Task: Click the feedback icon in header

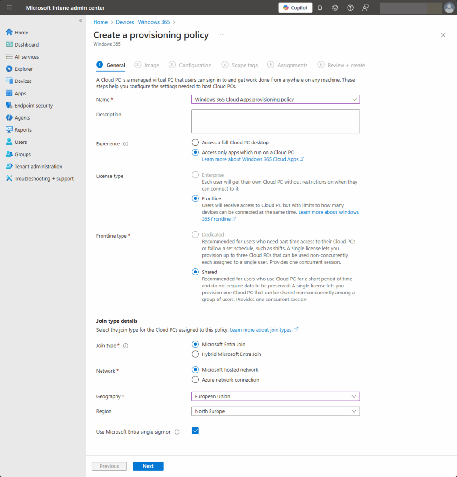Action: point(366,8)
